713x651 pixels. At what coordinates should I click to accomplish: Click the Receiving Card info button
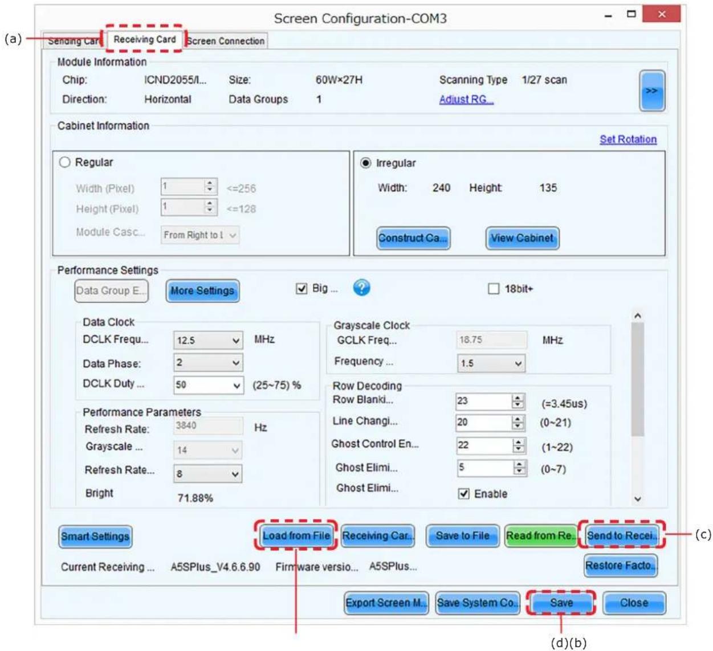tap(378, 536)
